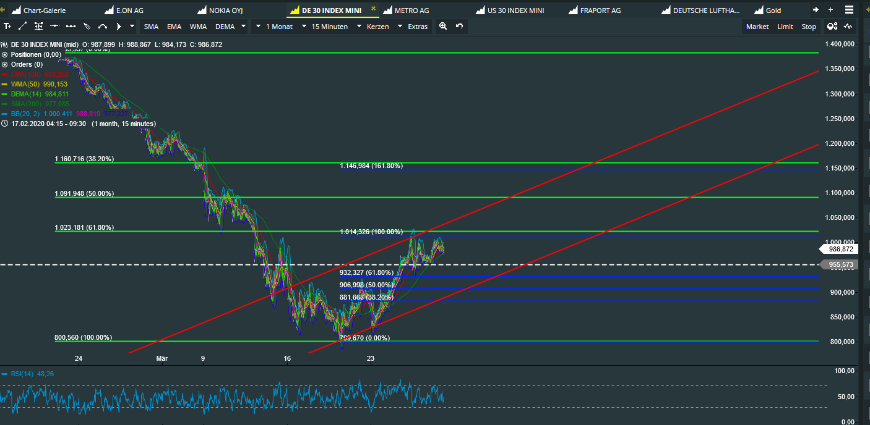Click Fibonacci label 881,668 (38.20%)
Screen dimensions: 870x425
tap(366, 297)
